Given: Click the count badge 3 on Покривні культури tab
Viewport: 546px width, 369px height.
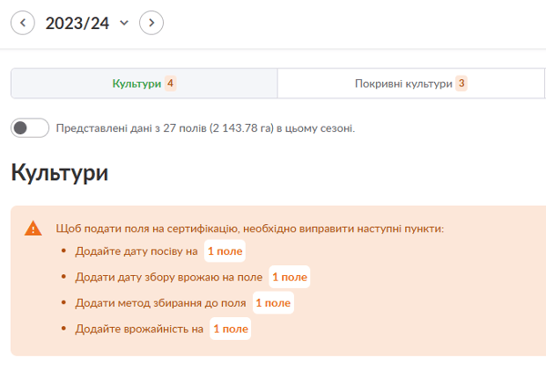Looking at the screenshot, I should pyautogui.click(x=461, y=83).
